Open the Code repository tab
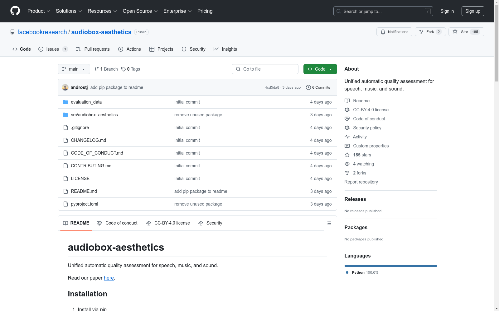 (x=22, y=49)
